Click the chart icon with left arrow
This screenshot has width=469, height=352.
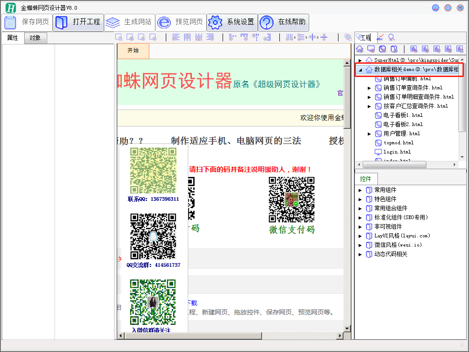[425, 49]
